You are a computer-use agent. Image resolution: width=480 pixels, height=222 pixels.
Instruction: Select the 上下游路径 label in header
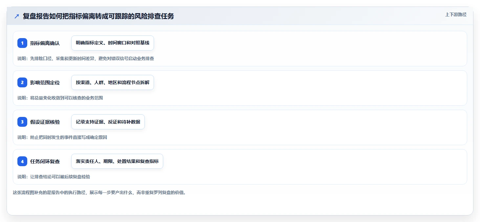point(456,14)
